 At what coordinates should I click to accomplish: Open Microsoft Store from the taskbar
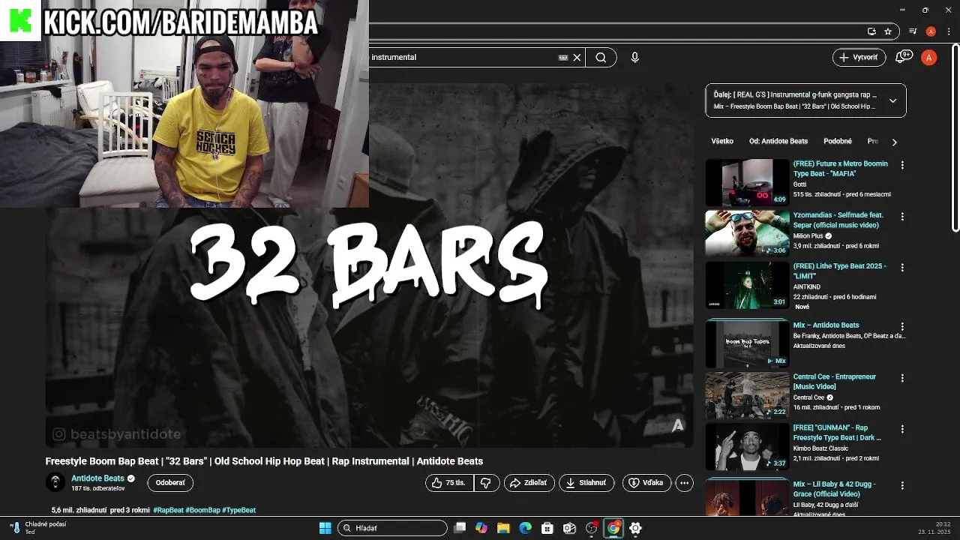tap(547, 528)
